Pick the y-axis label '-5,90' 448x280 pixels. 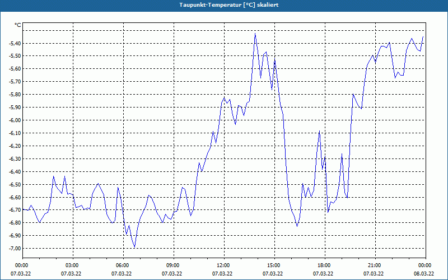(15, 108)
